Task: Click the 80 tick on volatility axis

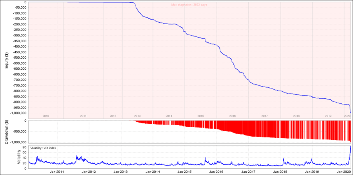Action: tap(24, 147)
